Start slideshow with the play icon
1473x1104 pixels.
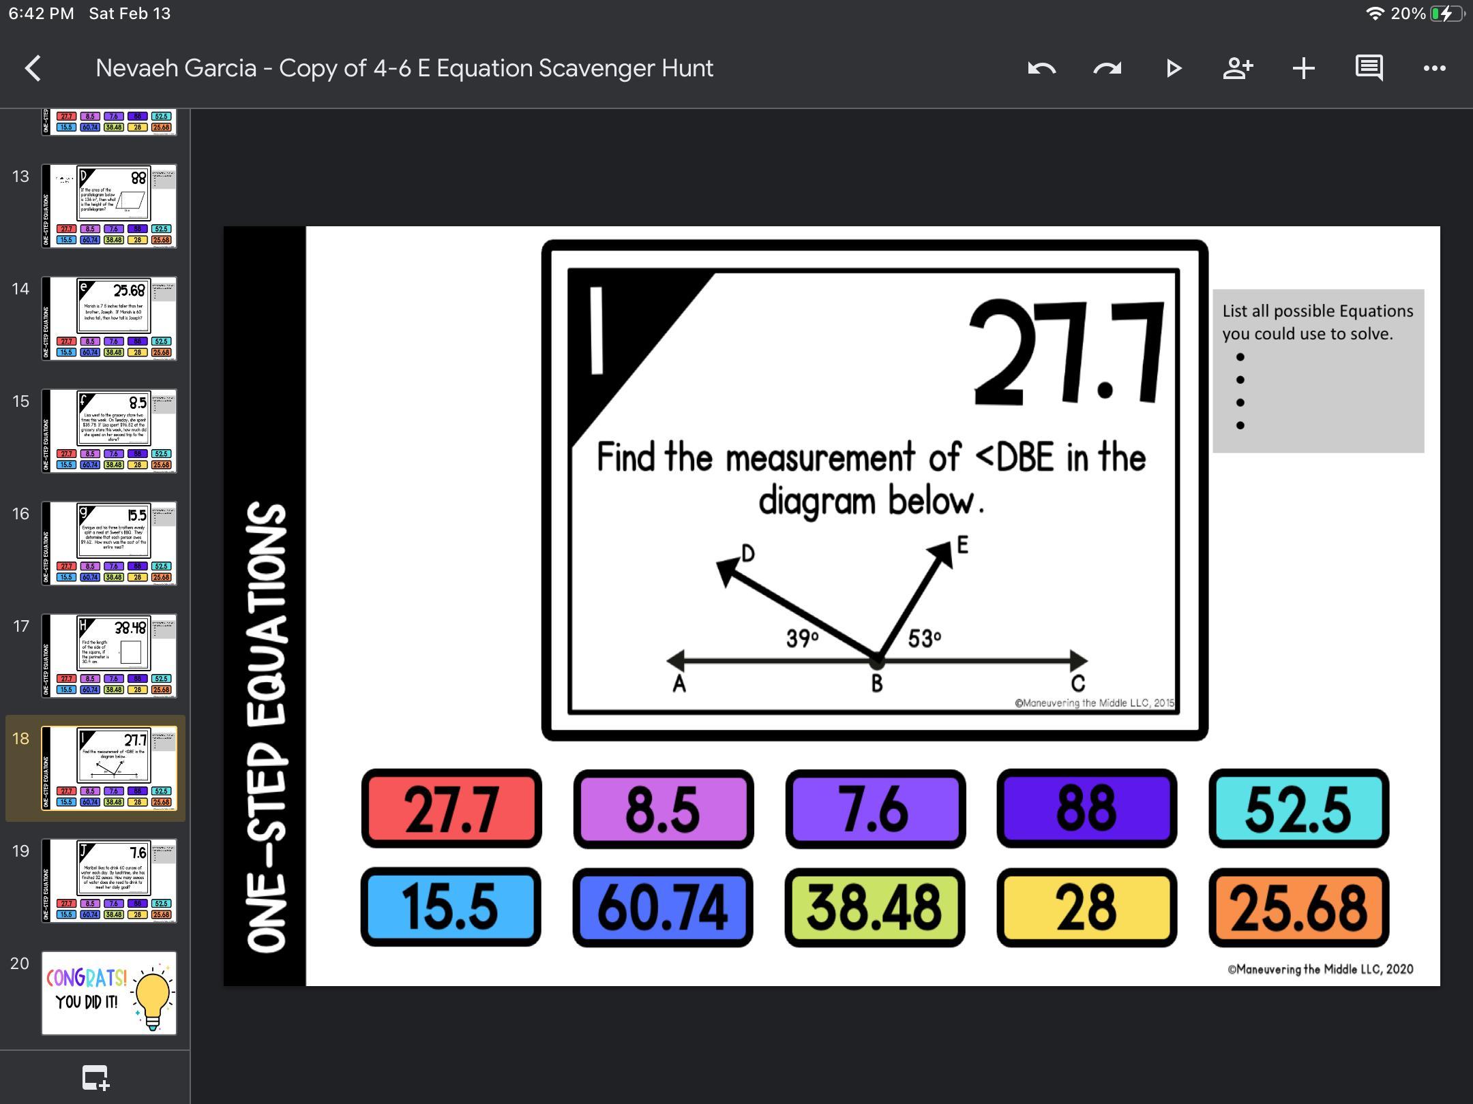pyautogui.click(x=1173, y=68)
